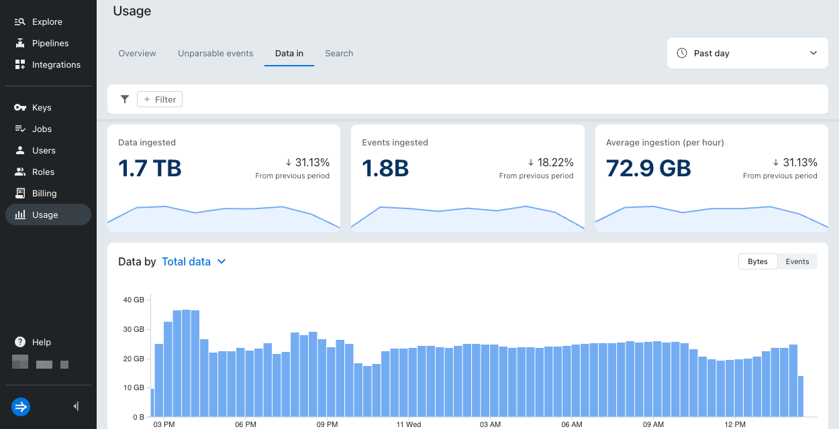Select the Pipelines sidebar icon
Image resolution: width=839 pixels, height=429 pixels.
tap(20, 43)
